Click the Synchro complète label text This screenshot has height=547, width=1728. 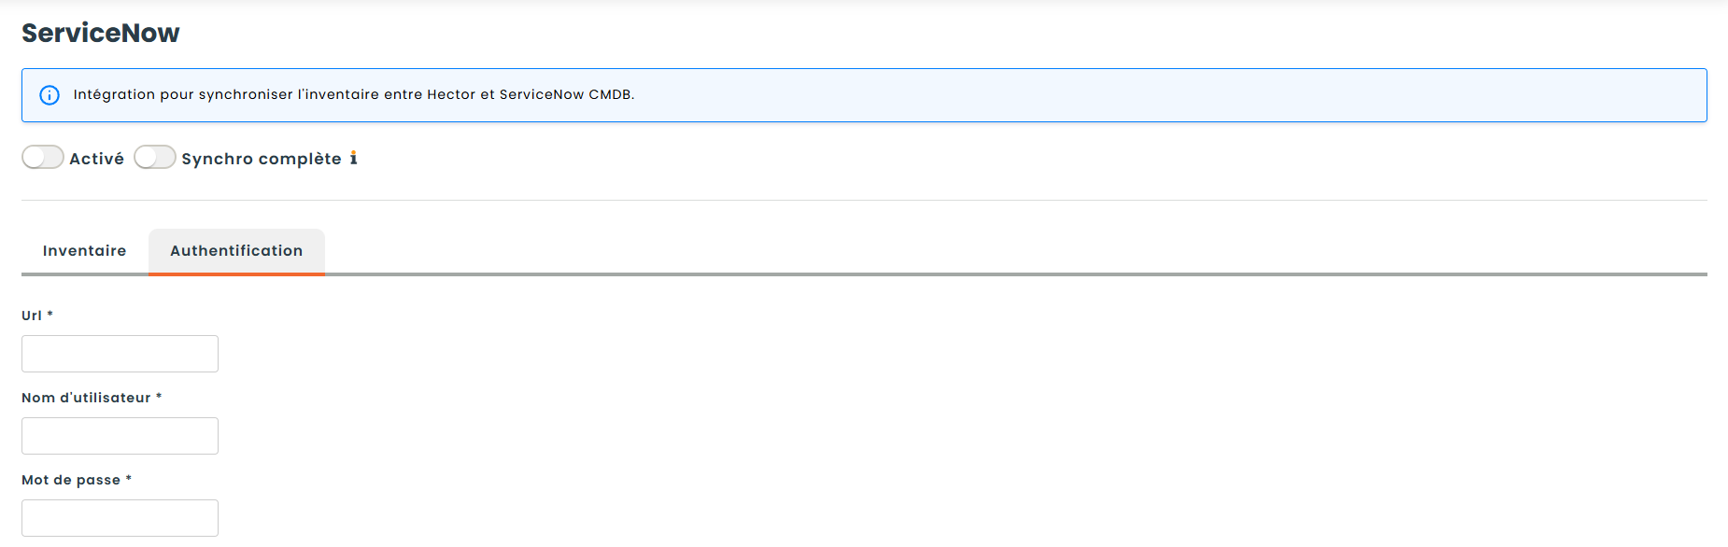(262, 159)
